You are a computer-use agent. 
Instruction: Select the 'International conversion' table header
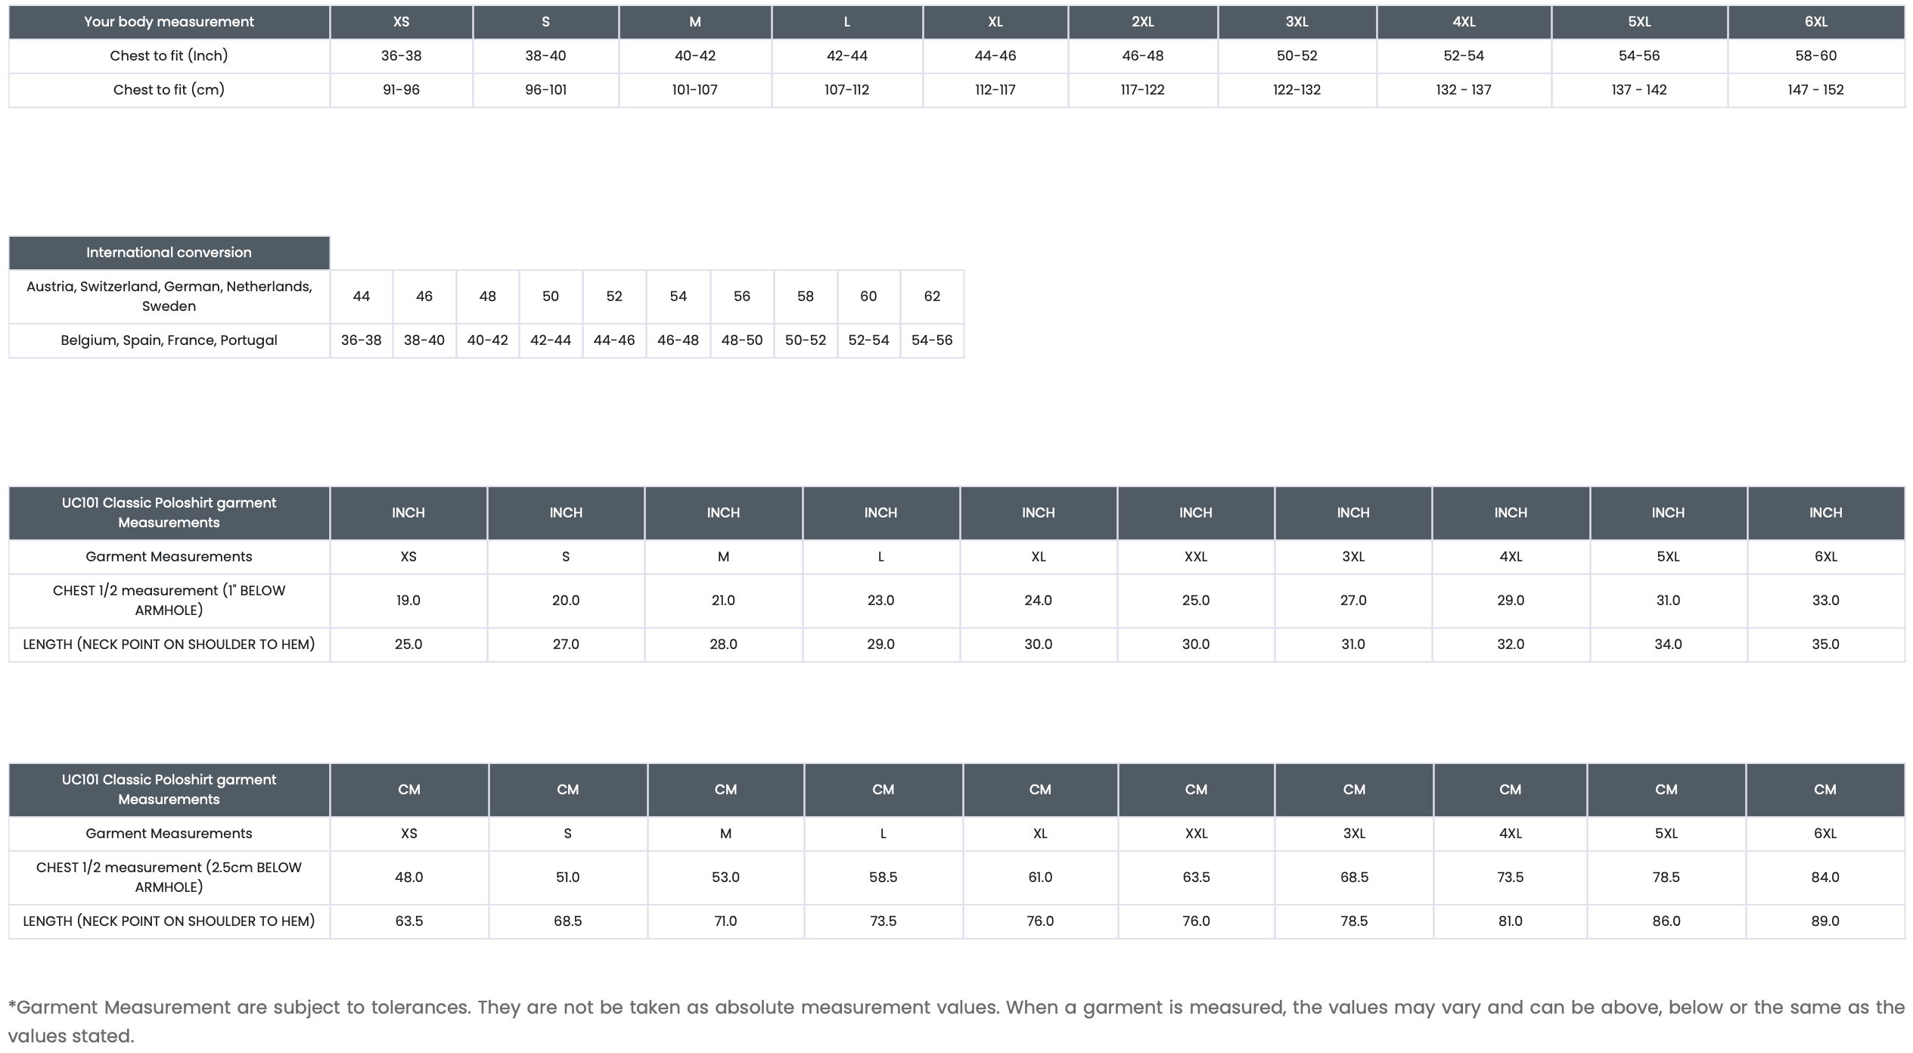tap(169, 253)
